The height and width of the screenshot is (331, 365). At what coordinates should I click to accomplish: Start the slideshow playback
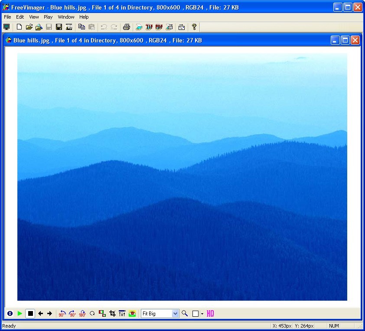20,313
